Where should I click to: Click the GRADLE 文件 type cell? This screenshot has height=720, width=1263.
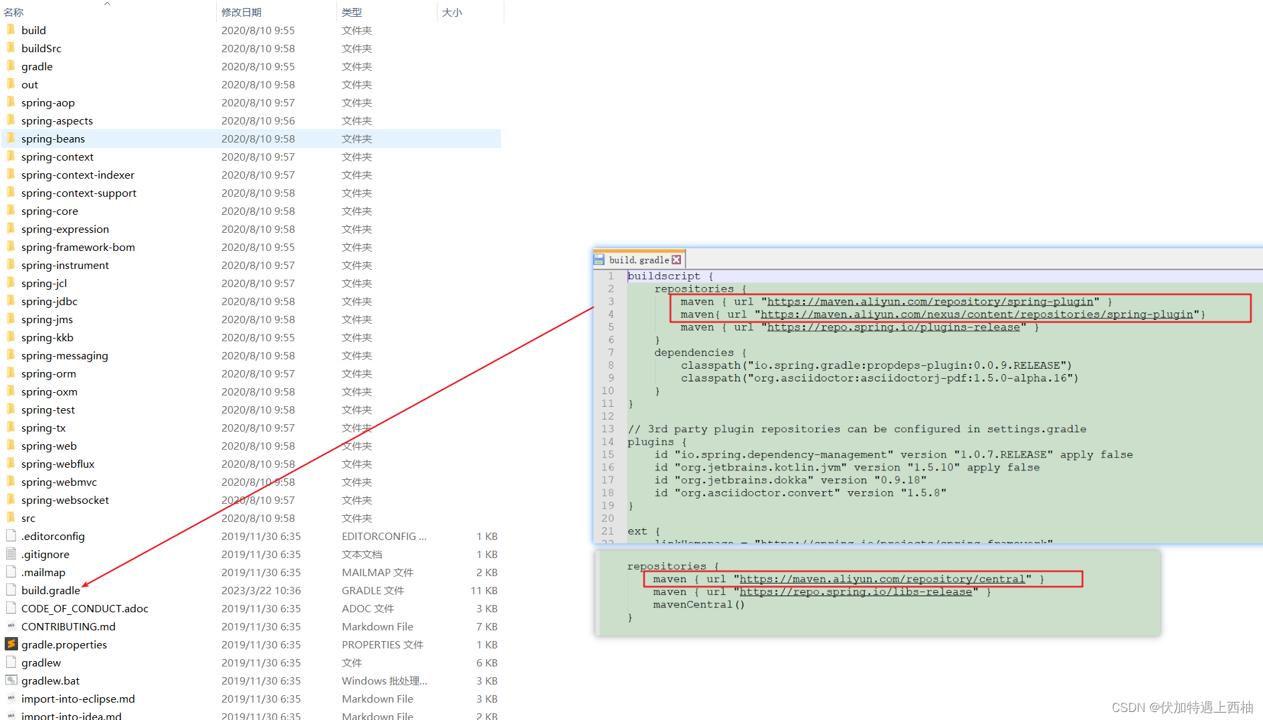tap(373, 590)
